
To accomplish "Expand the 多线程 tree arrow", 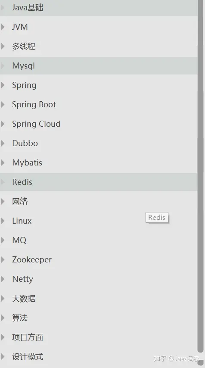I will pos(3,46).
